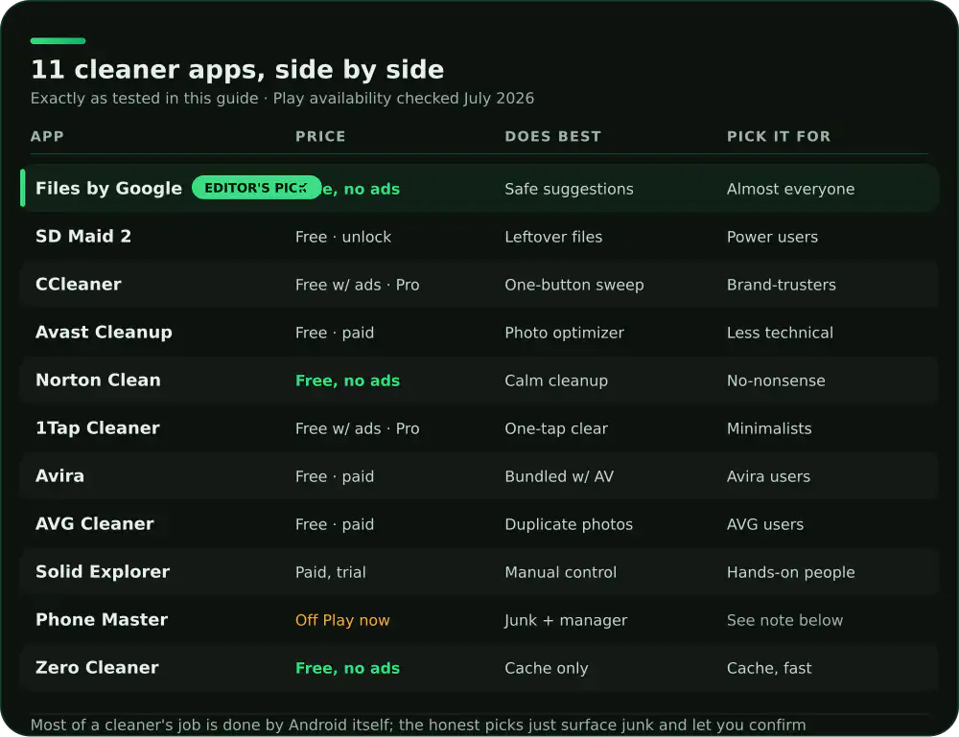Click AVG Cleaner's 'Free · paid' price

[335, 524]
